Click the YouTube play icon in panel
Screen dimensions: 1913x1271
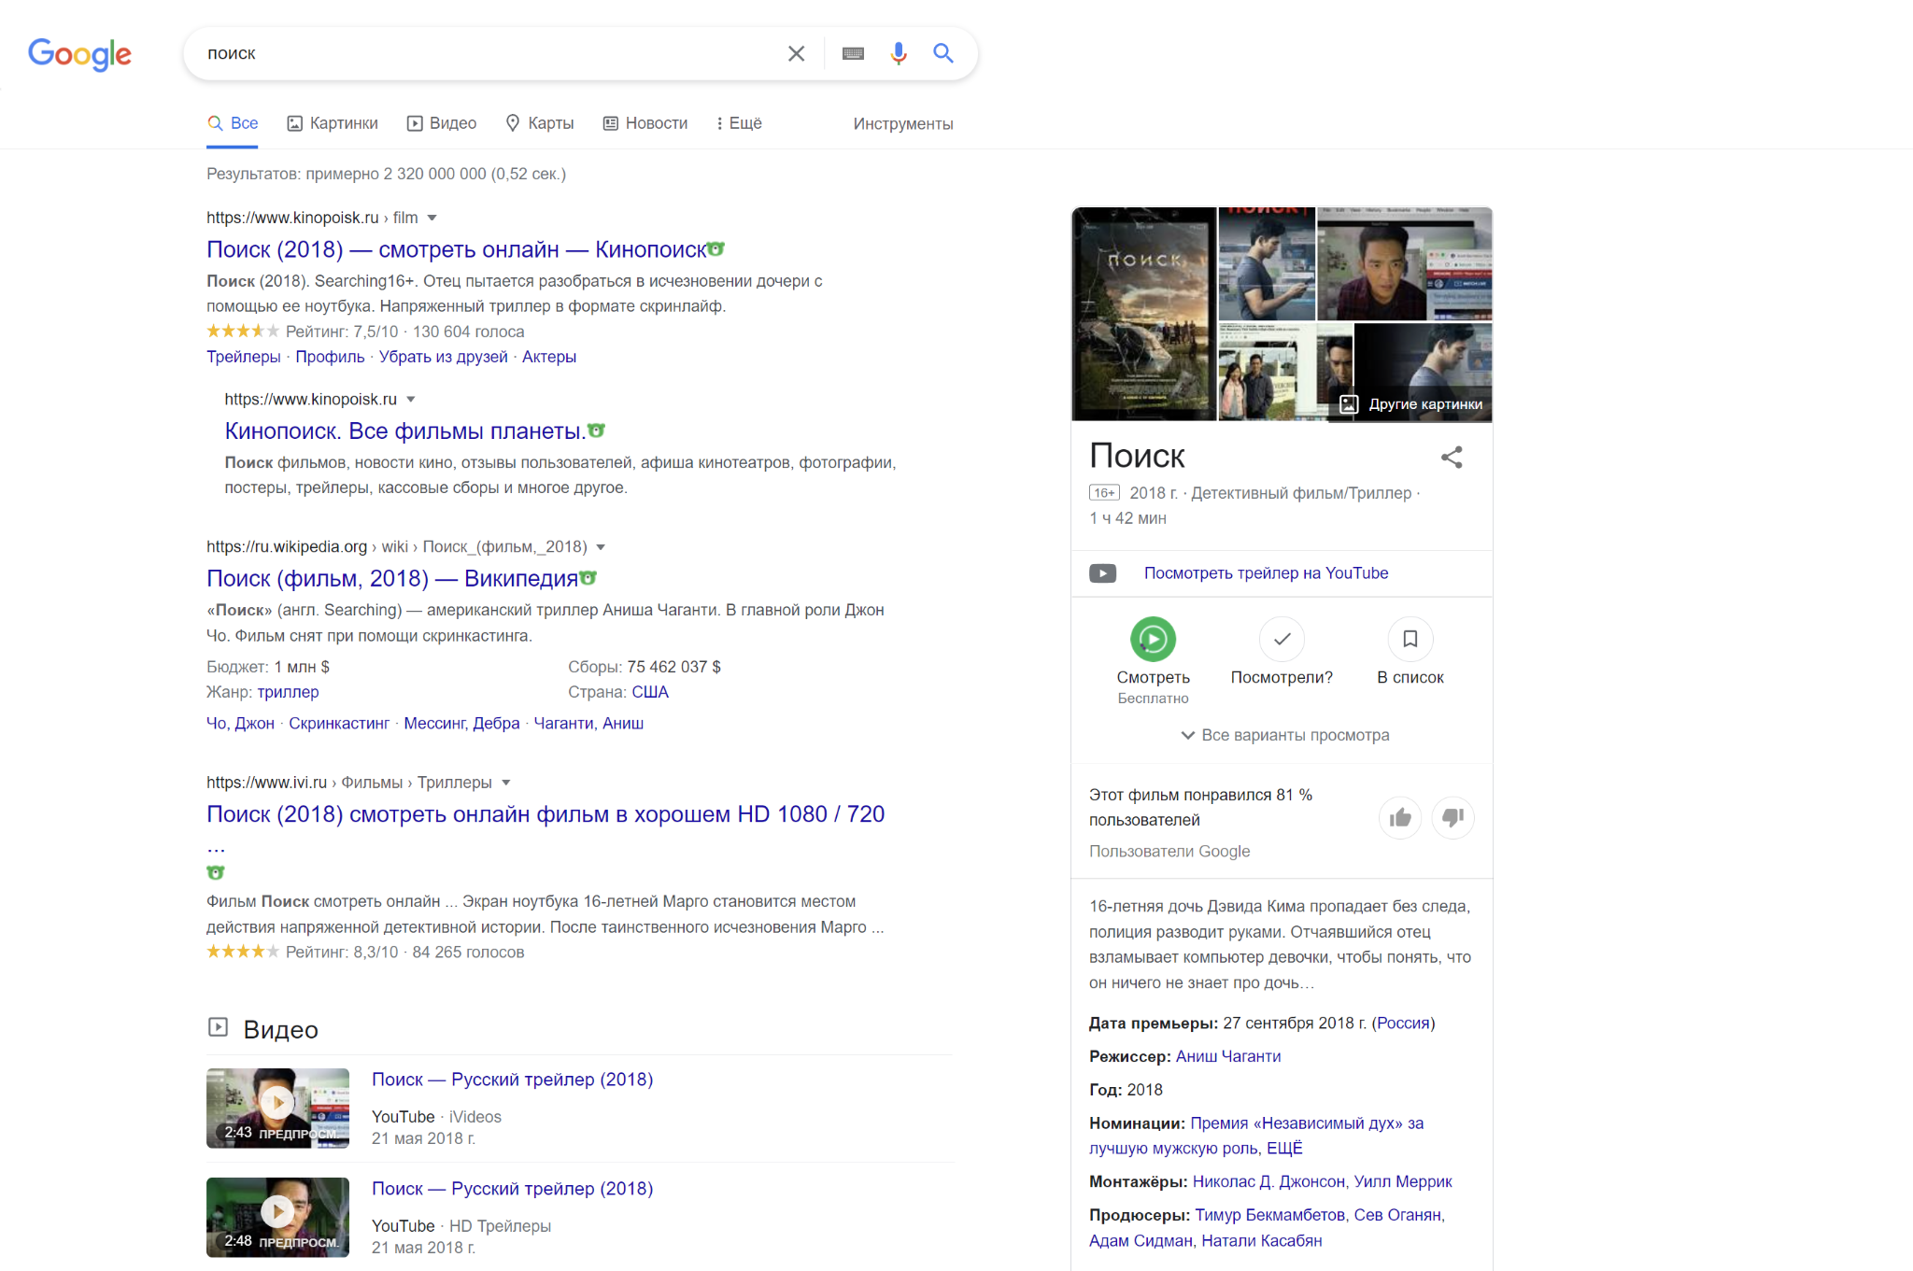click(1103, 573)
